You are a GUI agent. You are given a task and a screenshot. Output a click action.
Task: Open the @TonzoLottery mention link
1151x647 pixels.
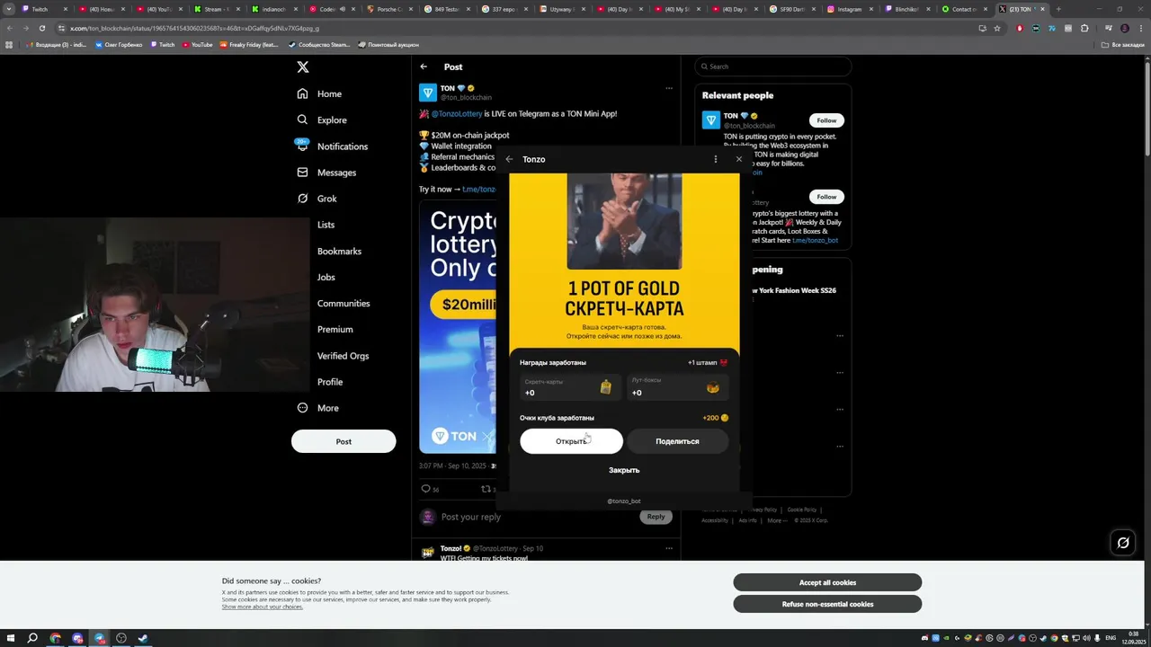(x=457, y=114)
